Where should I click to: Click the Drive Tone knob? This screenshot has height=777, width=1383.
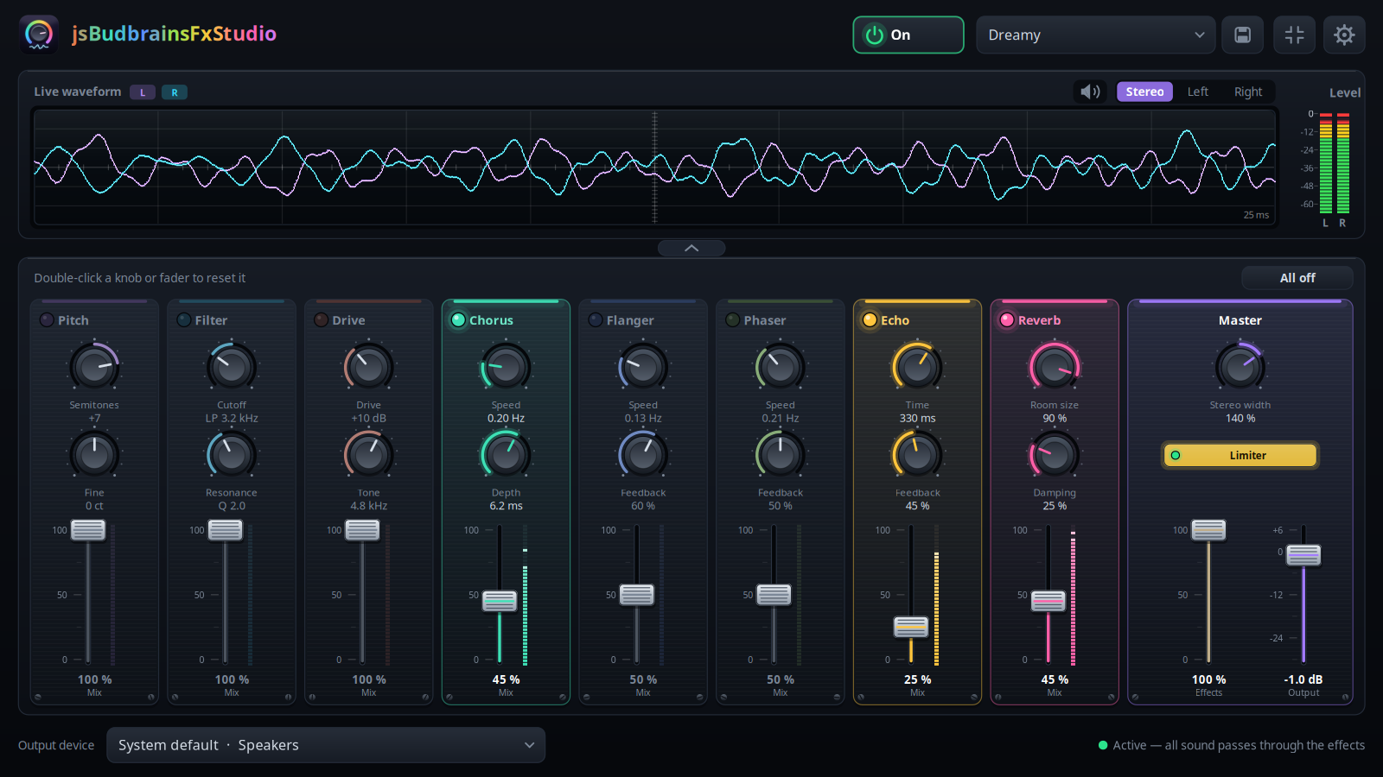[x=369, y=454]
